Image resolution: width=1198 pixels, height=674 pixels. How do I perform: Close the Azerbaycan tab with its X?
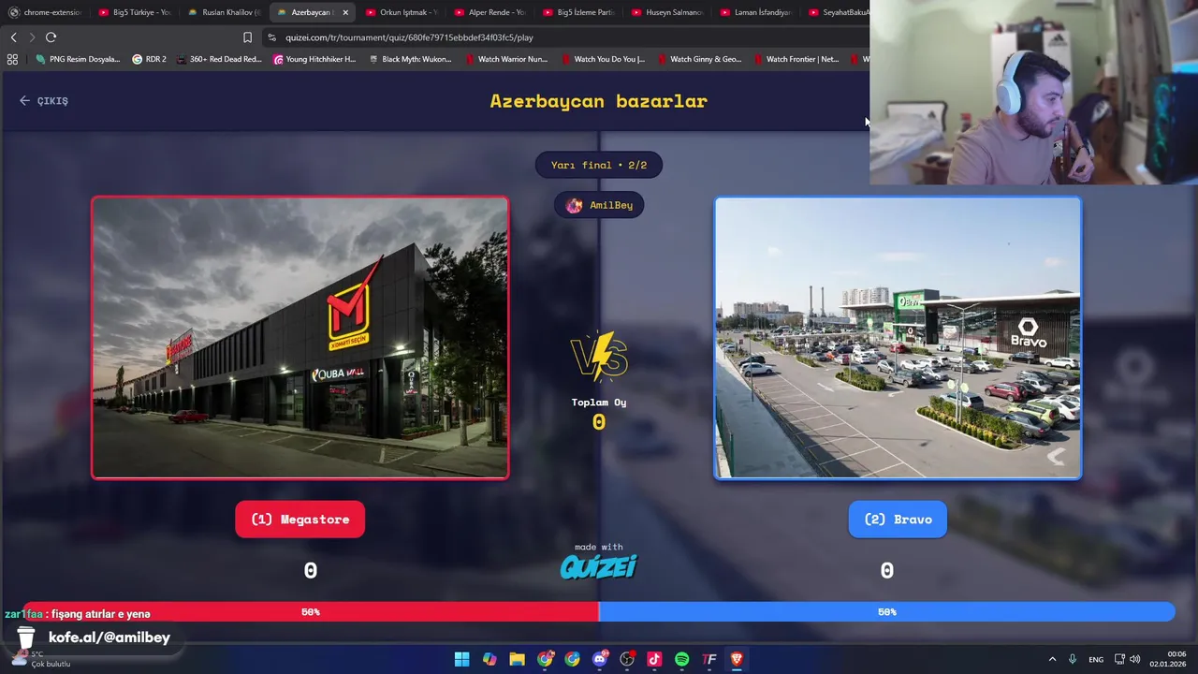[345, 12]
